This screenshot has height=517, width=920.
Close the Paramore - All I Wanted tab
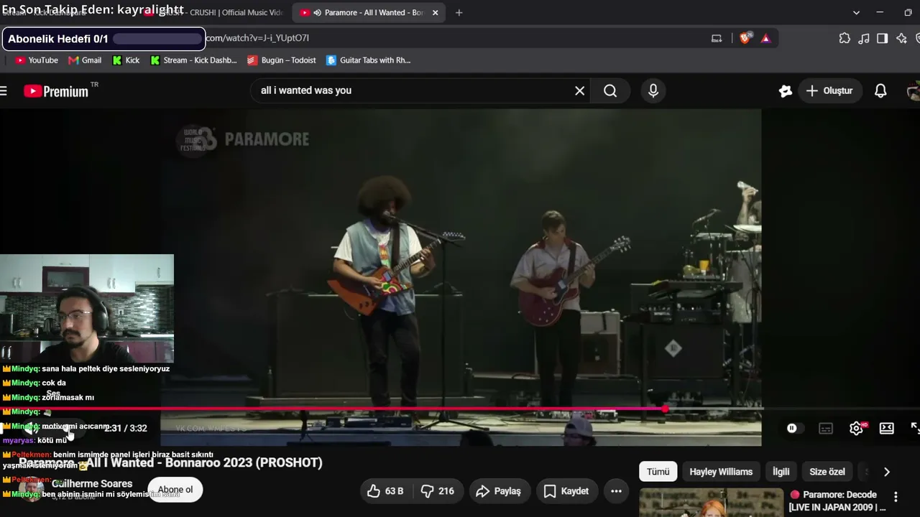pyautogui.click(x=435, y=12)
